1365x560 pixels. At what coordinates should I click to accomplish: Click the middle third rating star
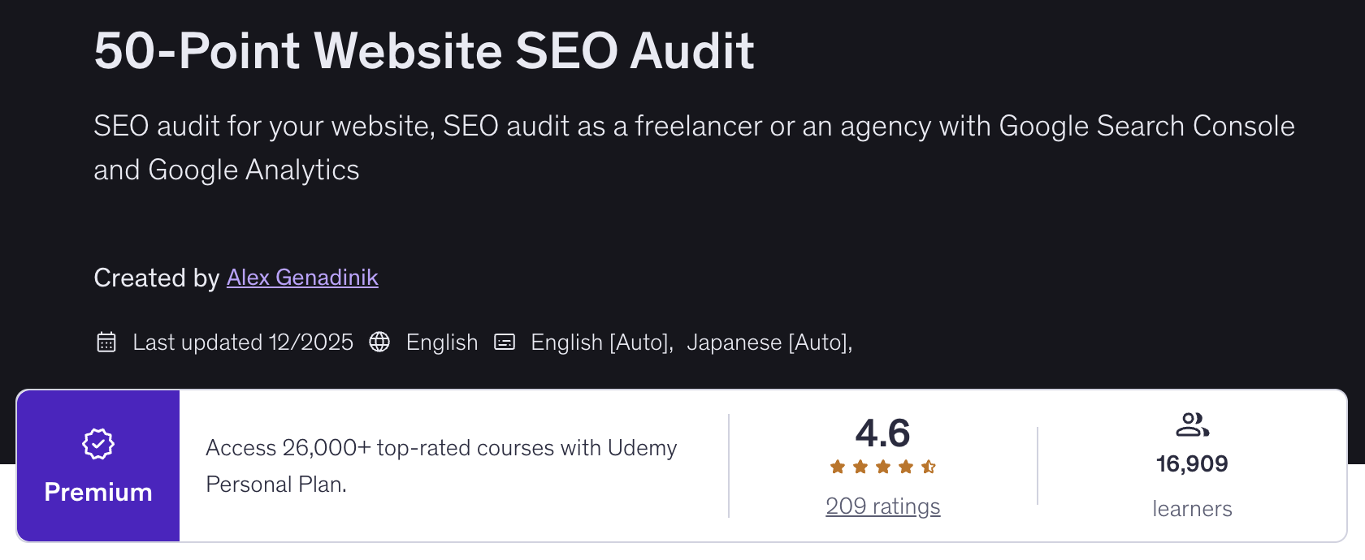(x=883, y=467)
